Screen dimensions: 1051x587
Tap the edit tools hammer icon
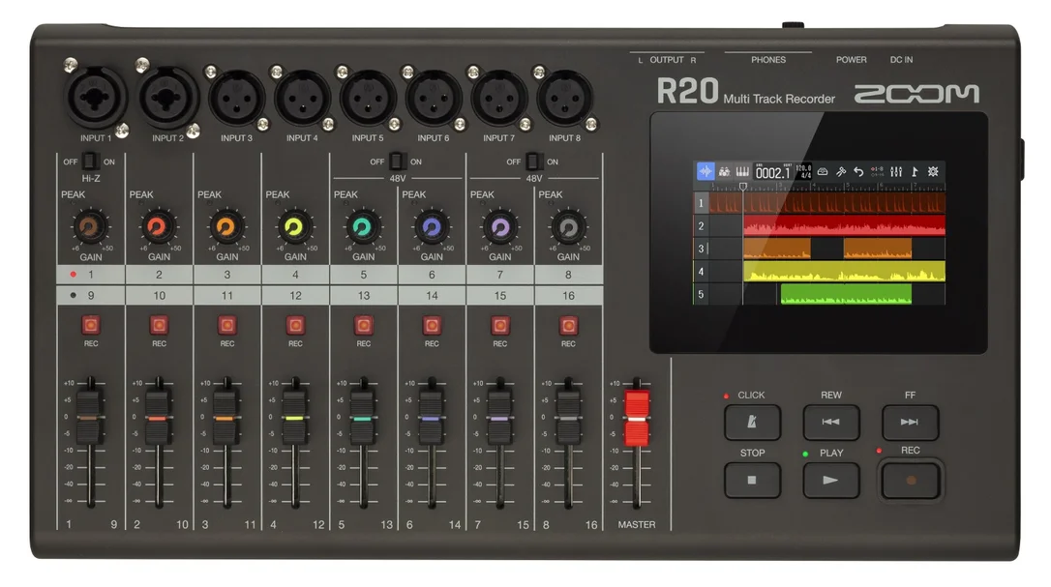[841, 171]
